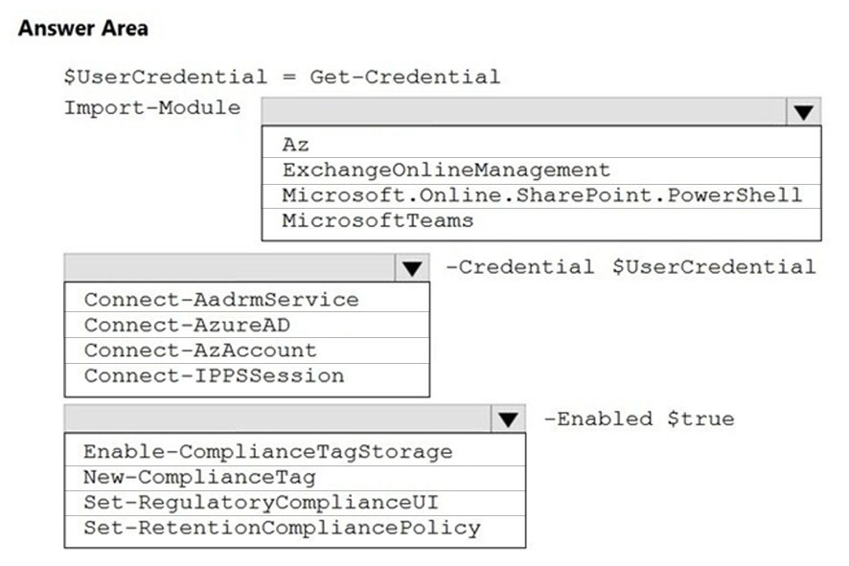Open the Import-Module dropdown arrow

pos(804,112)
